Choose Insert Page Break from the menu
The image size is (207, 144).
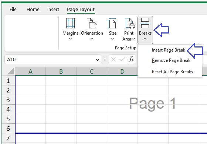coord(169,50)
